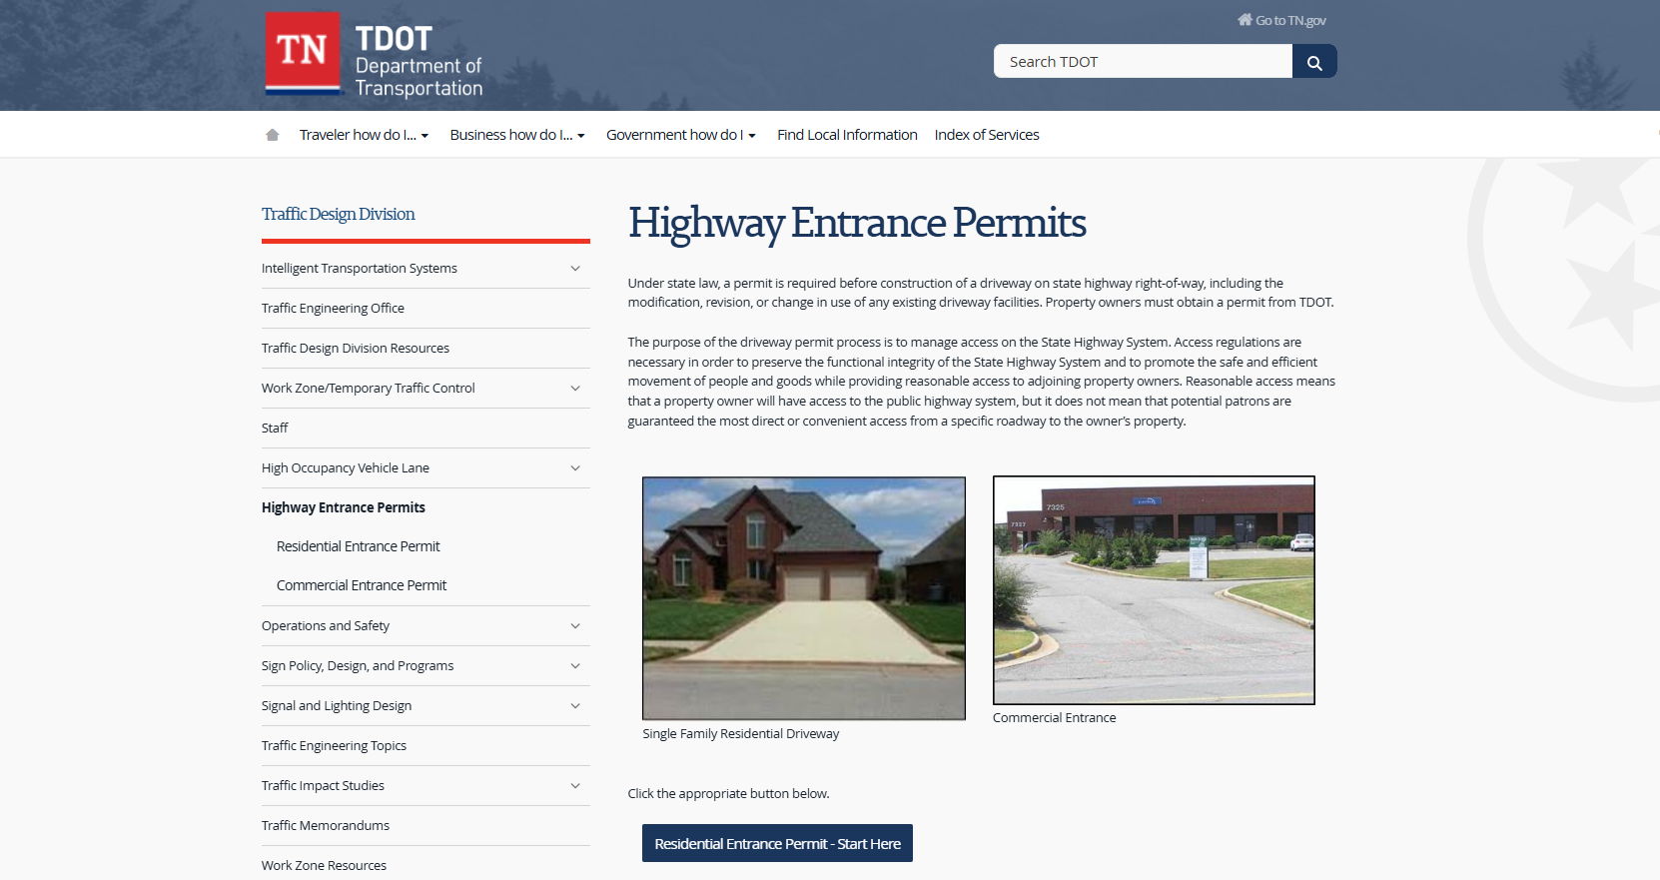Image resolution: width=1660 pixels, height=880 pixels.
Task: Expand Work Zone/Temporary Traffic Control chevron
Action: [575, 389]
